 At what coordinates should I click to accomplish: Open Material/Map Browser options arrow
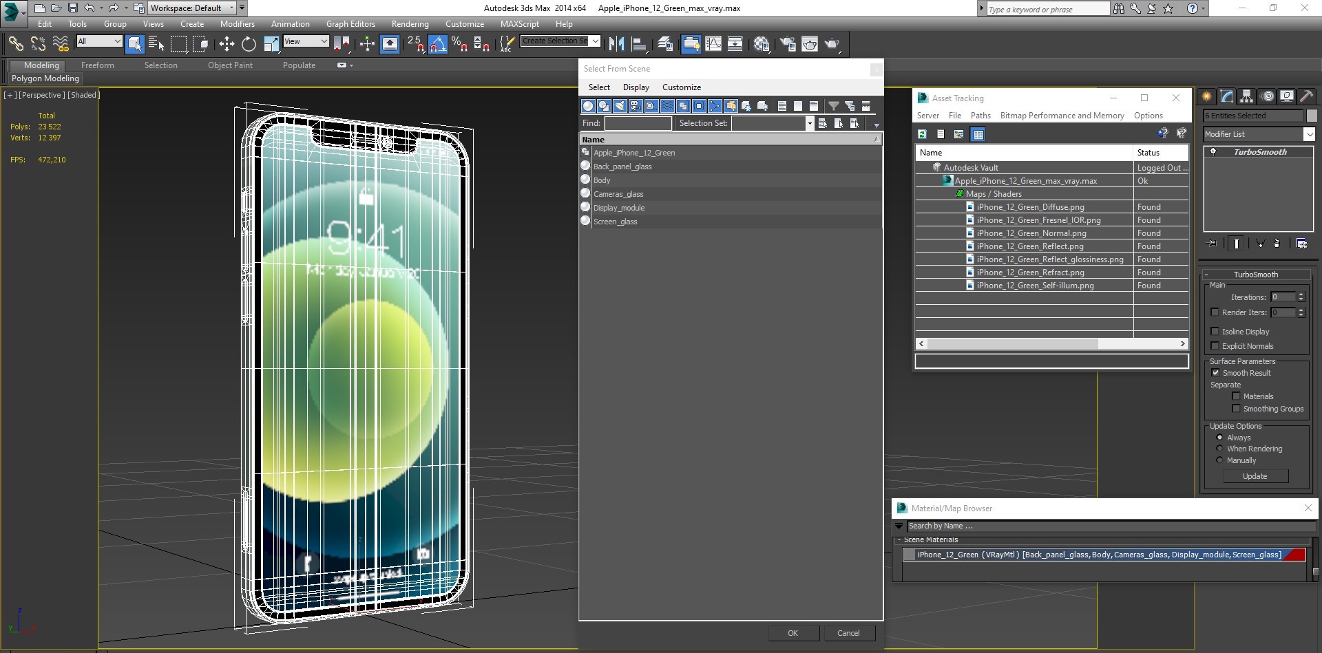click(x=899, y=526)
